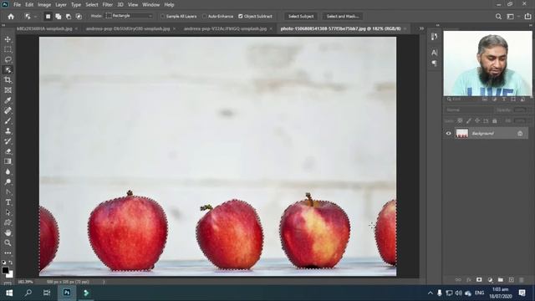This screenshot has width=535, height=301.
Task: Click the foreground color swatch
Action: pyautogui.click(x=5, y=270)
